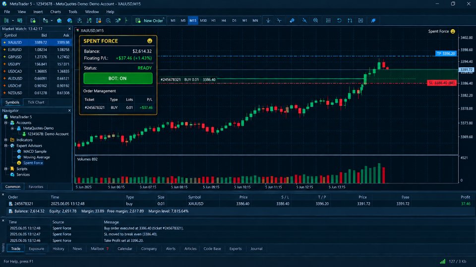Open the Charts menu

click(x=56, y=12)
